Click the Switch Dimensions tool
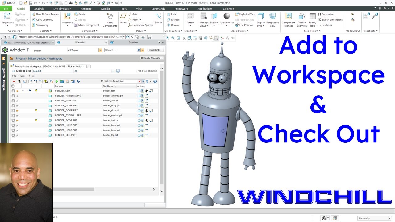Image resolution: width=395 pixels, height=222 pixels. point(330,20)
